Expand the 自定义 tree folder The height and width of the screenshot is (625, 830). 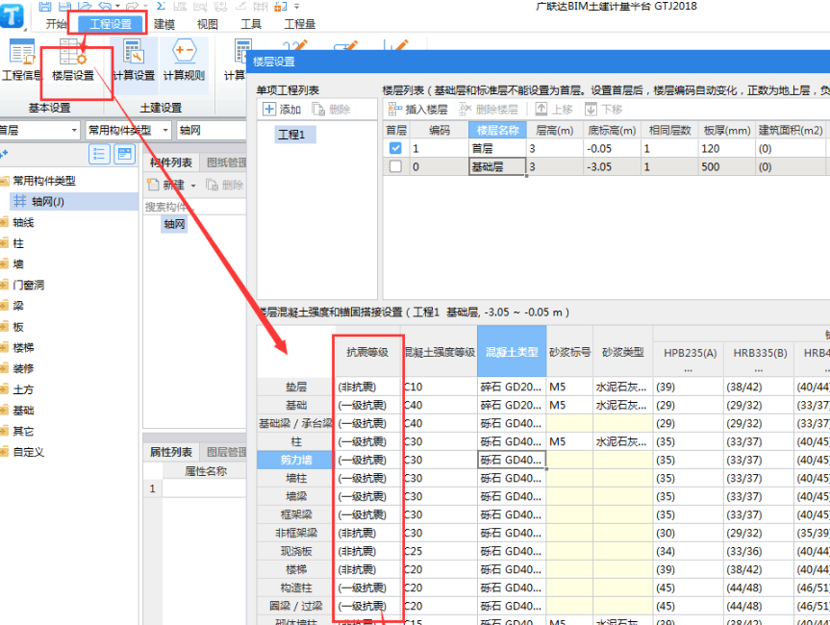4,452
